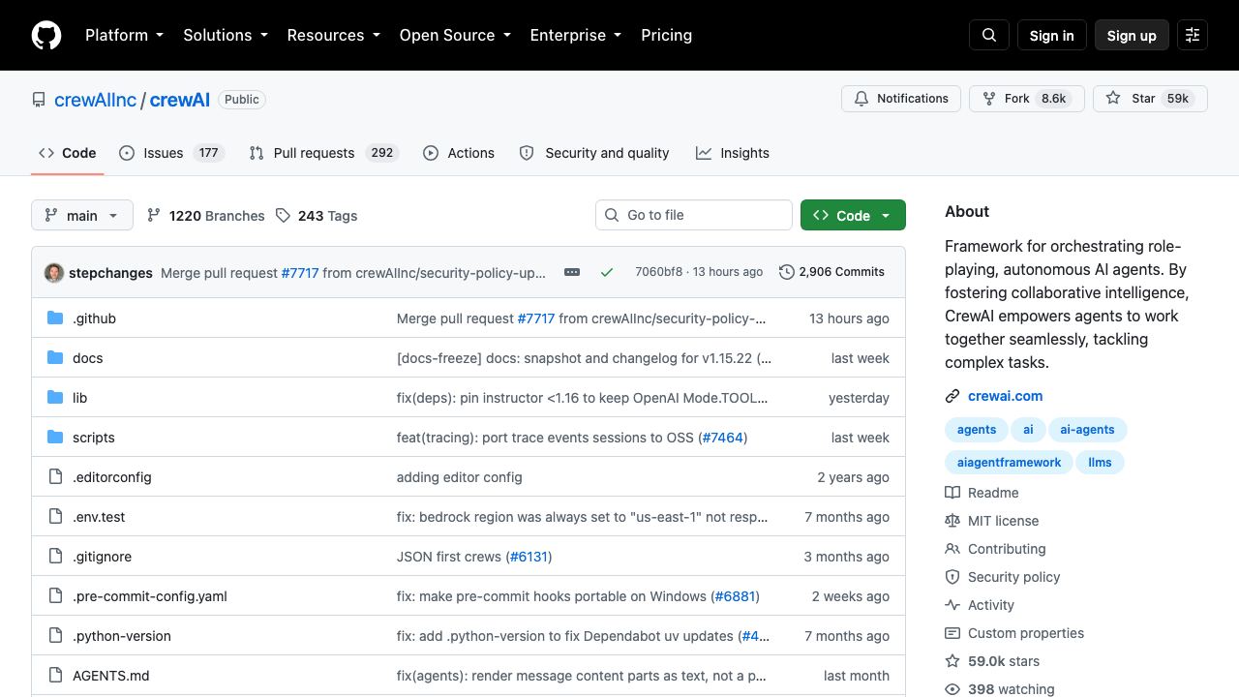The height and width of the screenshot is (697, 1239).
Task: Click the .github folder icon
Action: 55,318
